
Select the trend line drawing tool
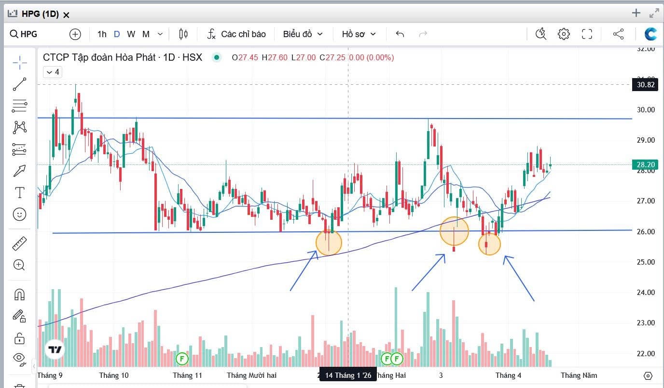point(20,84)
